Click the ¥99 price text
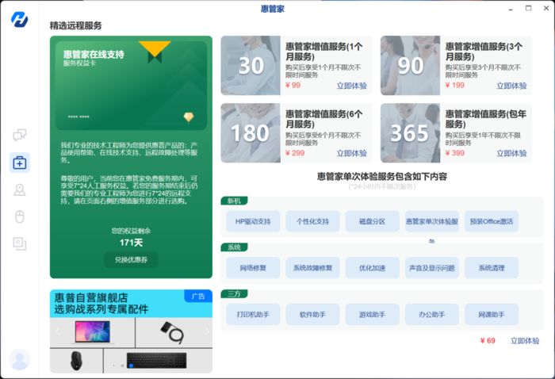Viewport: 555px width, 379px height. pos(293,86)
